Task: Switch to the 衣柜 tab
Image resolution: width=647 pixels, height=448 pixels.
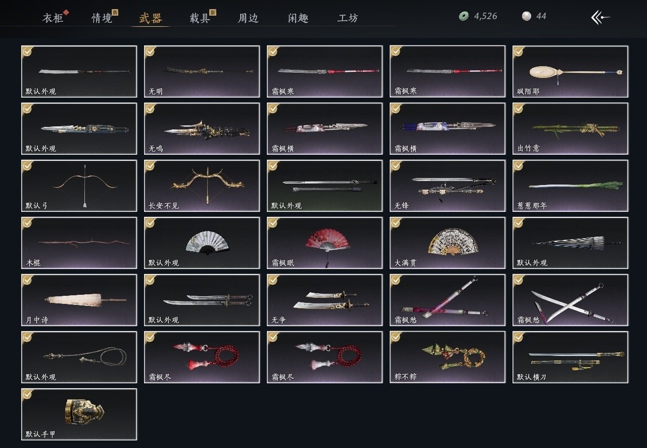Action: pos(53,18)
